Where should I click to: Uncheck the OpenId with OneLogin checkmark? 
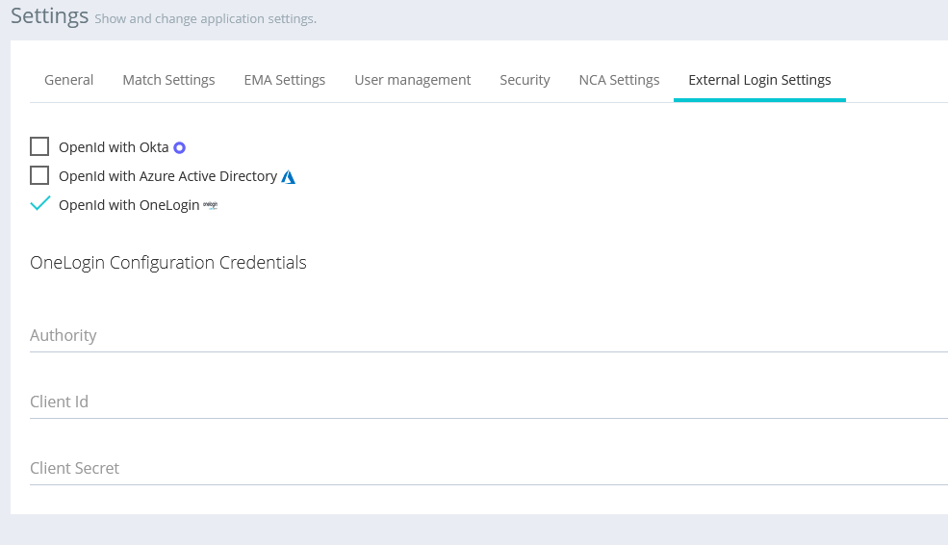pyautogui.click(x=39, y=204)
